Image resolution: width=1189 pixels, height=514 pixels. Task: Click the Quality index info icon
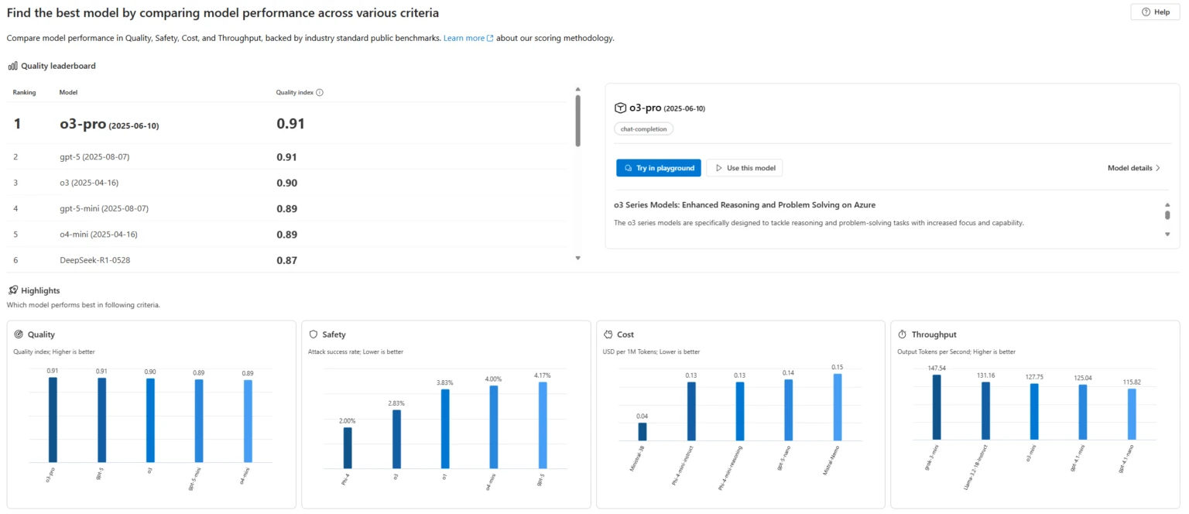pos(320,93)
